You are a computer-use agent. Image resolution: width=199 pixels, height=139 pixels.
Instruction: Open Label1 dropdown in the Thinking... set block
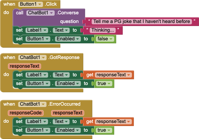point(37,30)
